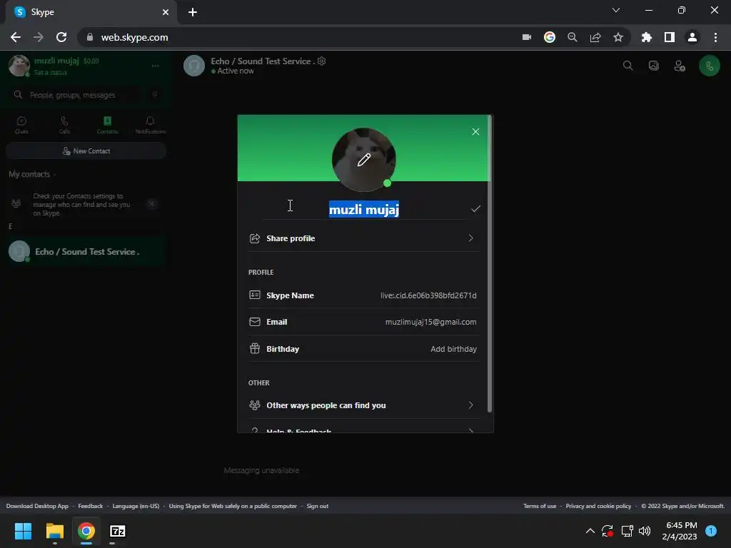
Task: Click the web.skype.com address bar
Action: point(298,37)
